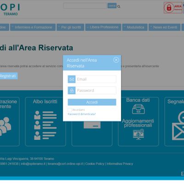
Task: Open the Albo Iscritti card icon
Action: click(46, 126)
